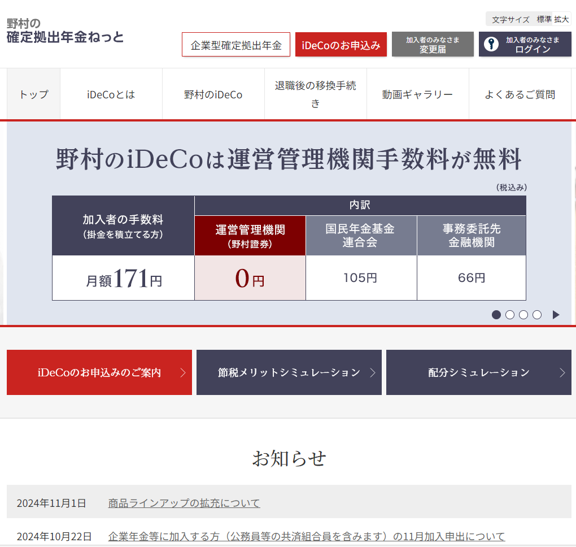Click the 月額171円 fee cell

coord(124,278)
